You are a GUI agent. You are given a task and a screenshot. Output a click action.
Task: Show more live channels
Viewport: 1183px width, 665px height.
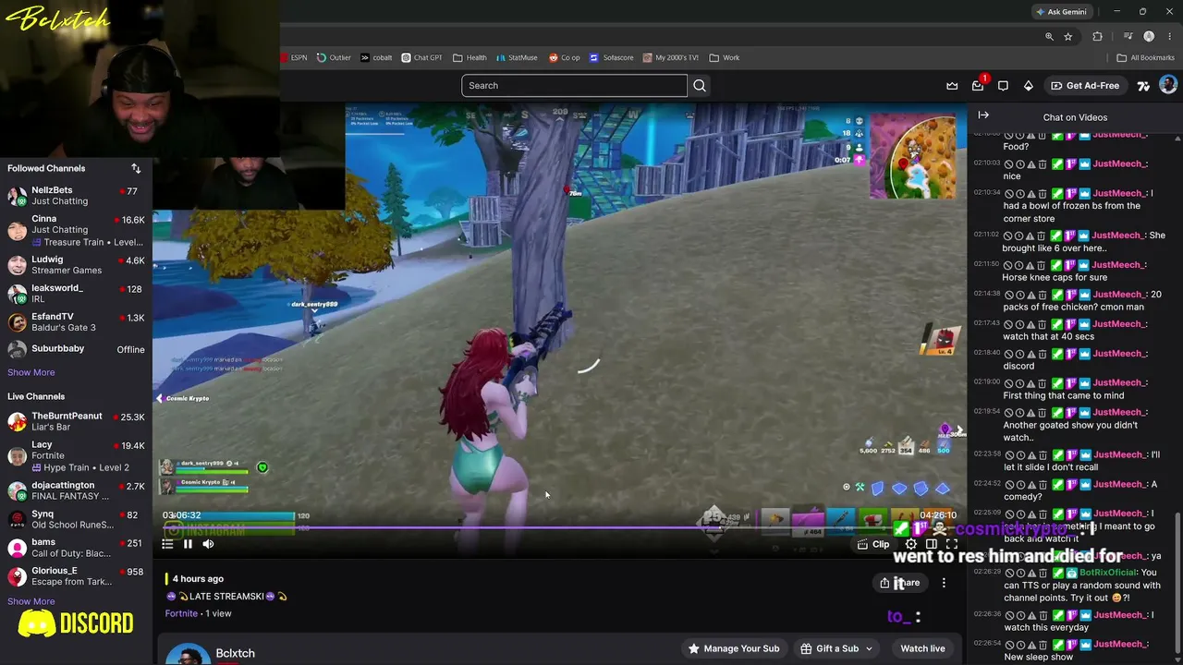tap(31, 601)
